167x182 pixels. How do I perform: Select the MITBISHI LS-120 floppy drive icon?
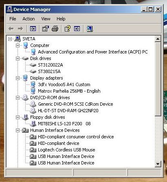pos(33,124)
